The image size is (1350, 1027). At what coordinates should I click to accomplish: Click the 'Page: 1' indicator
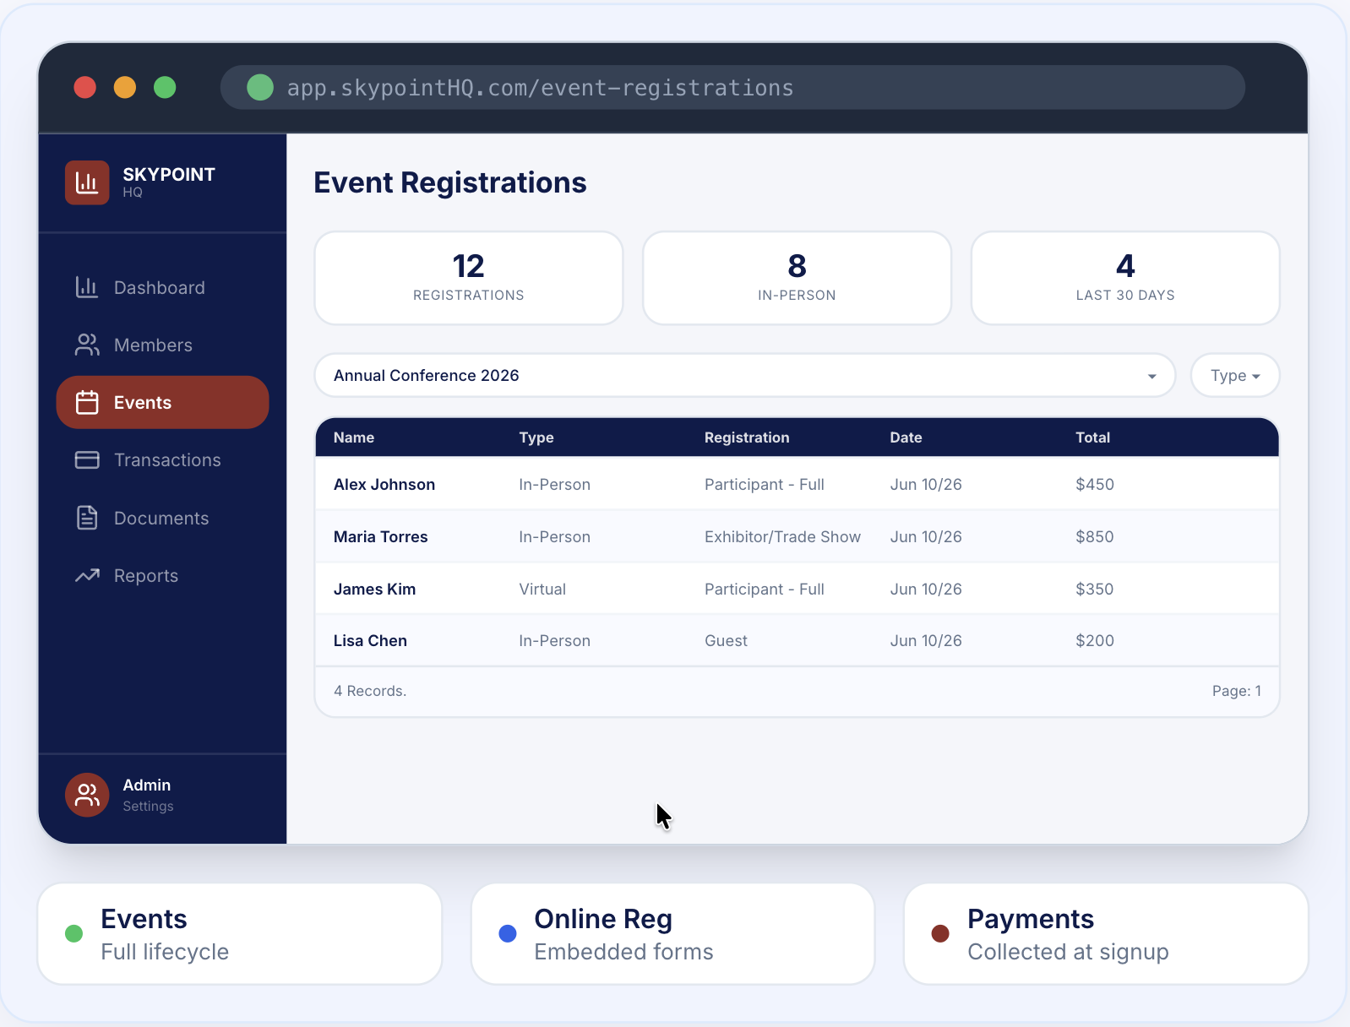click(x=1237, y=691)
